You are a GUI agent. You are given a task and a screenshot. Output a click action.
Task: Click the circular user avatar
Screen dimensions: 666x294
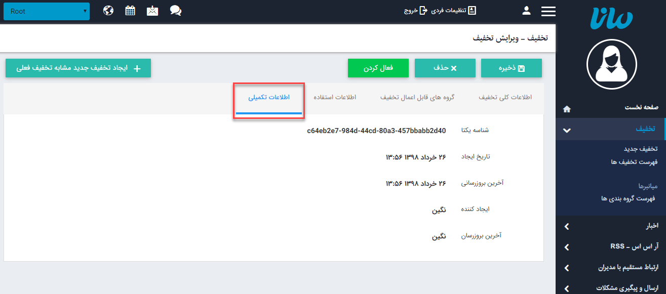611,64
